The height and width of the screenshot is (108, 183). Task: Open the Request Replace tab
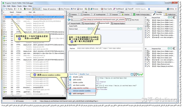click(88, 23)
